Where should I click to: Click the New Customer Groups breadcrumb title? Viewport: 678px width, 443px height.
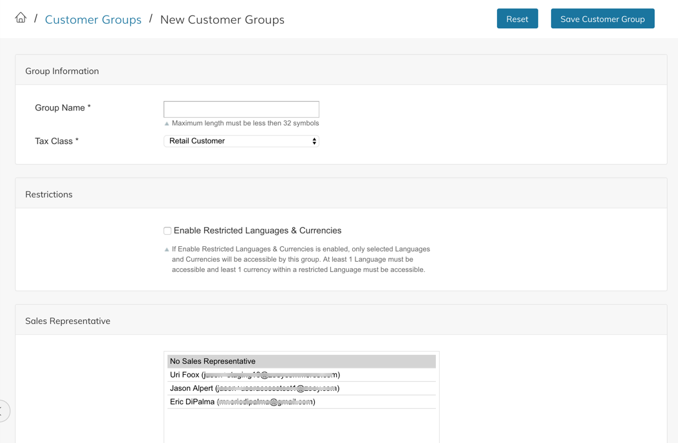click(x=222, y=19)
